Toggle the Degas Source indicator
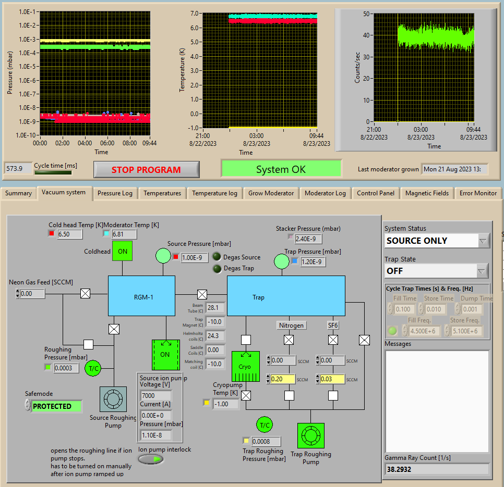This screenshot has height=487, width=504. pyautogui.click(x=217, y=257)
